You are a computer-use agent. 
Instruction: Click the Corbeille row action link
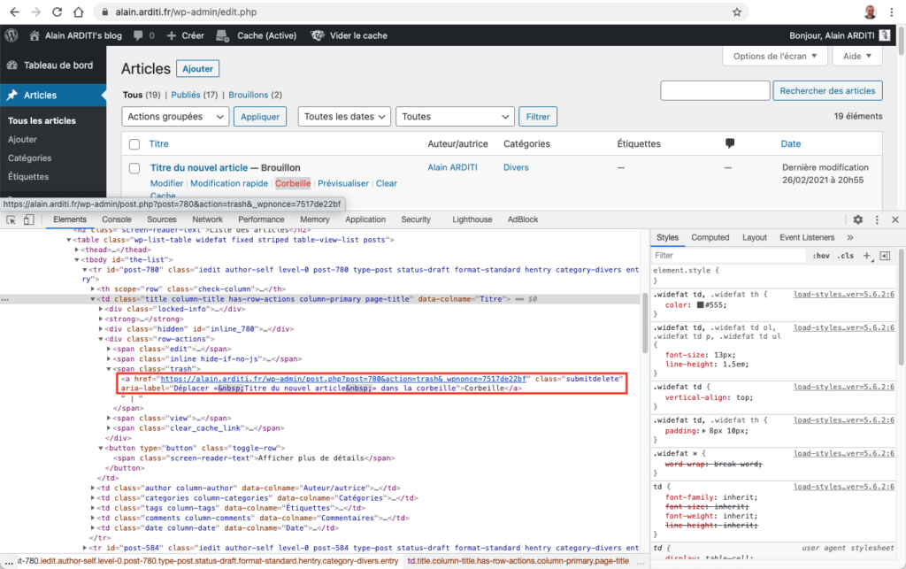tap(293, 183)
